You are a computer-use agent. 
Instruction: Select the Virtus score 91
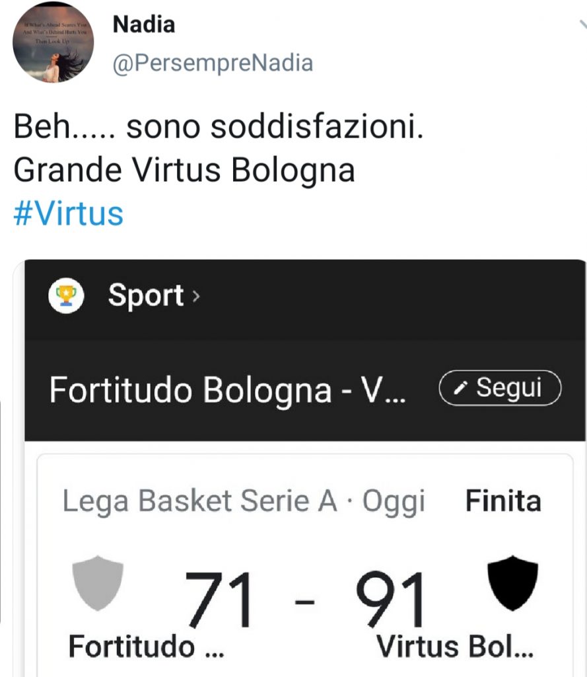pyautogui.click(x=390, y=600)
